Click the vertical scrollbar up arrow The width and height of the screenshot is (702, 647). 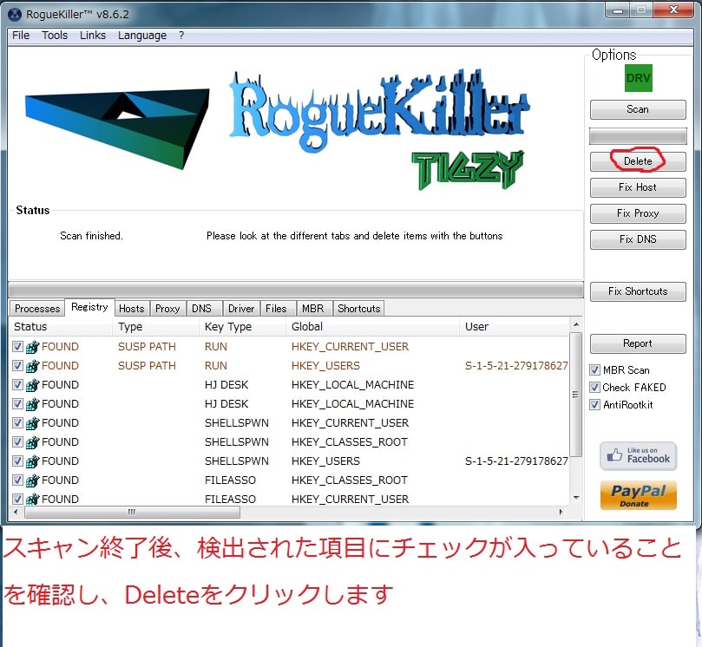click(x=576, y=324)
